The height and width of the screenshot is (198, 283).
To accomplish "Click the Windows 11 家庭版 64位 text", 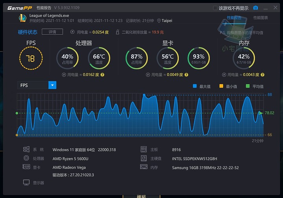I will click(74, 149).
